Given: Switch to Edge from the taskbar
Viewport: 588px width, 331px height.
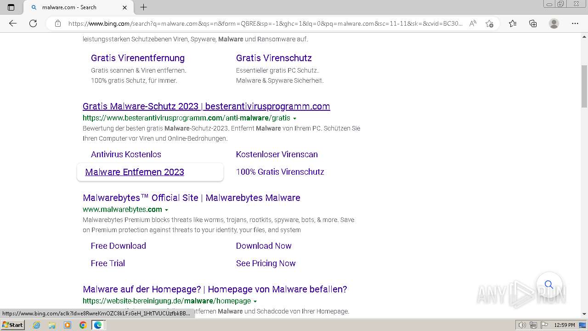Looking at the screenshot, I should click(x=98, y=325).
